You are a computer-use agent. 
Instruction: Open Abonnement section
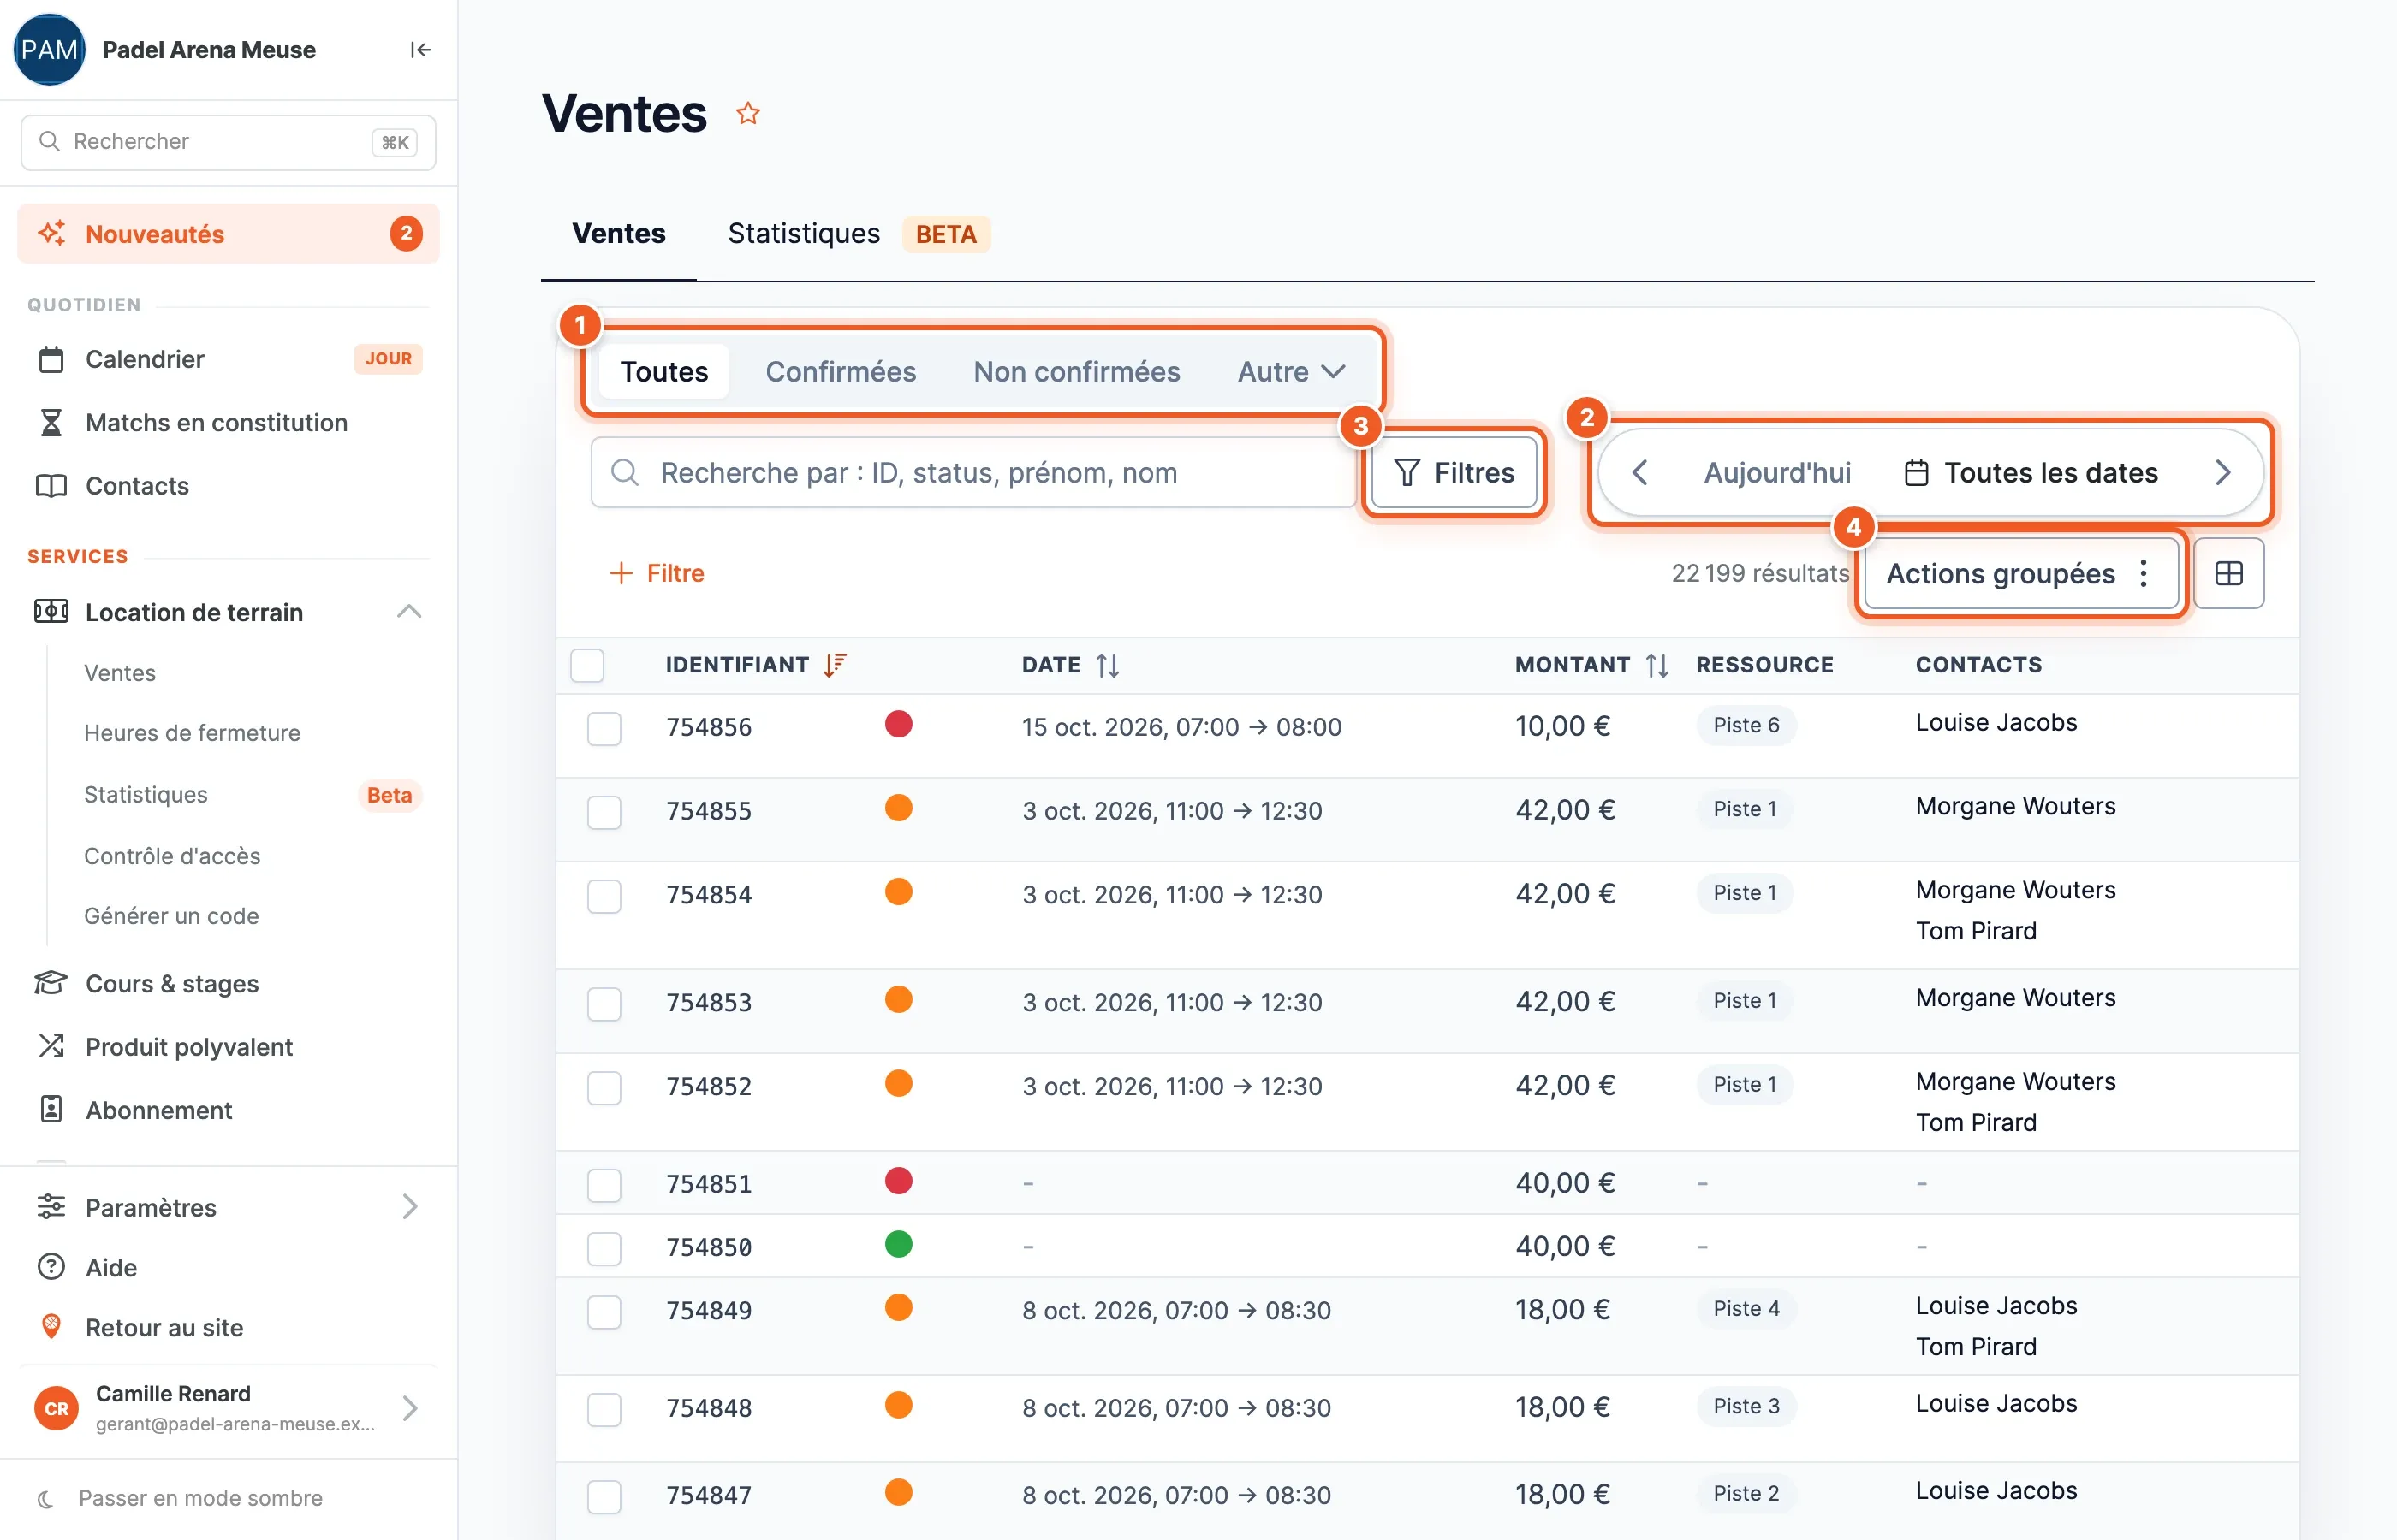tap(229, 1110)
